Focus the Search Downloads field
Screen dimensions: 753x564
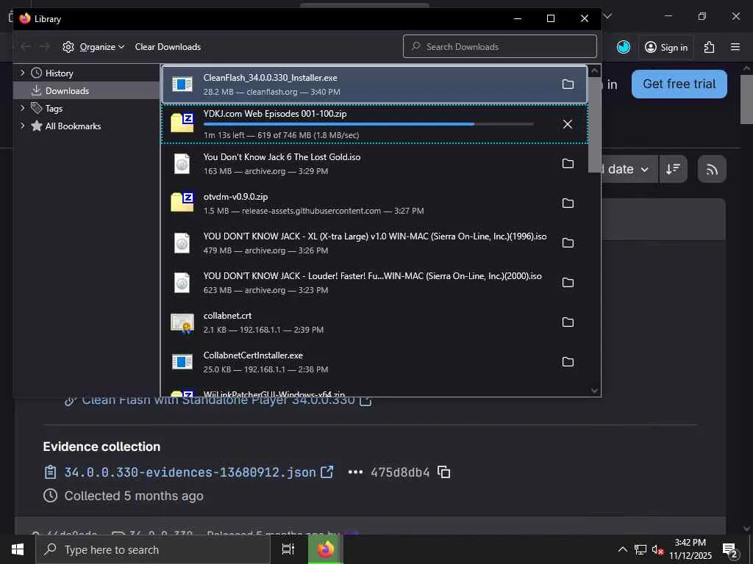pos(500,46)
